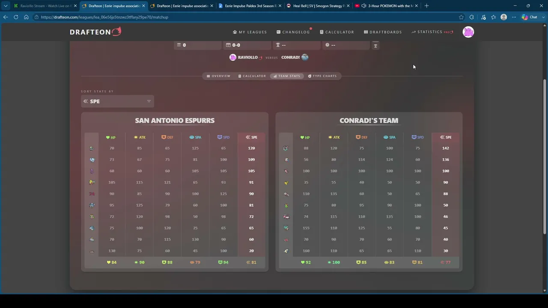Viewport: 548px width, 308px height.
Task: Click Espurrs Pokémon sprite in the 81 SPE row
Action: [92, 205]
